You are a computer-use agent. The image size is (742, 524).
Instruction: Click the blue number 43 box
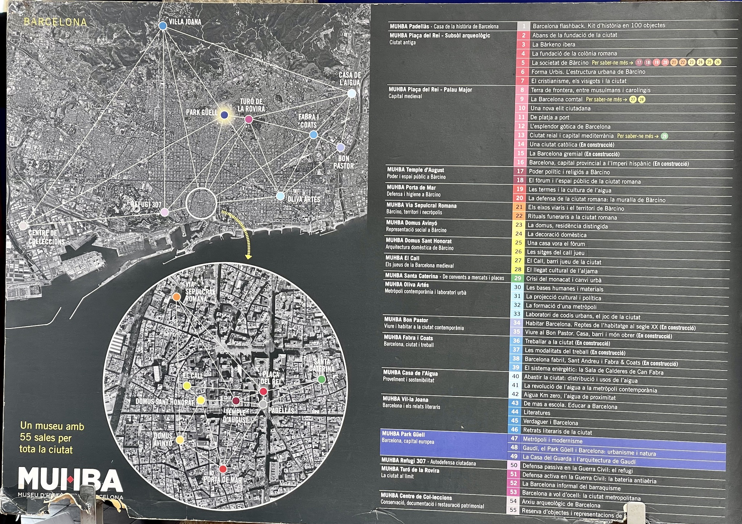point(516,403)
